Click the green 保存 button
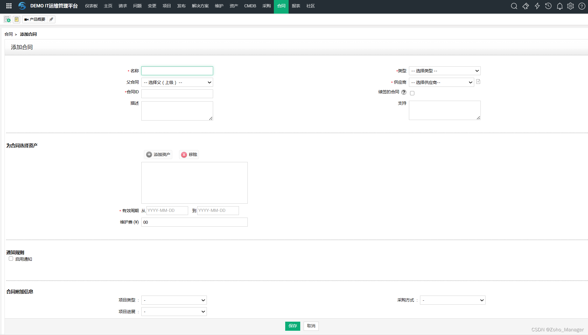The image size is (588, 335). coord(293,326)
